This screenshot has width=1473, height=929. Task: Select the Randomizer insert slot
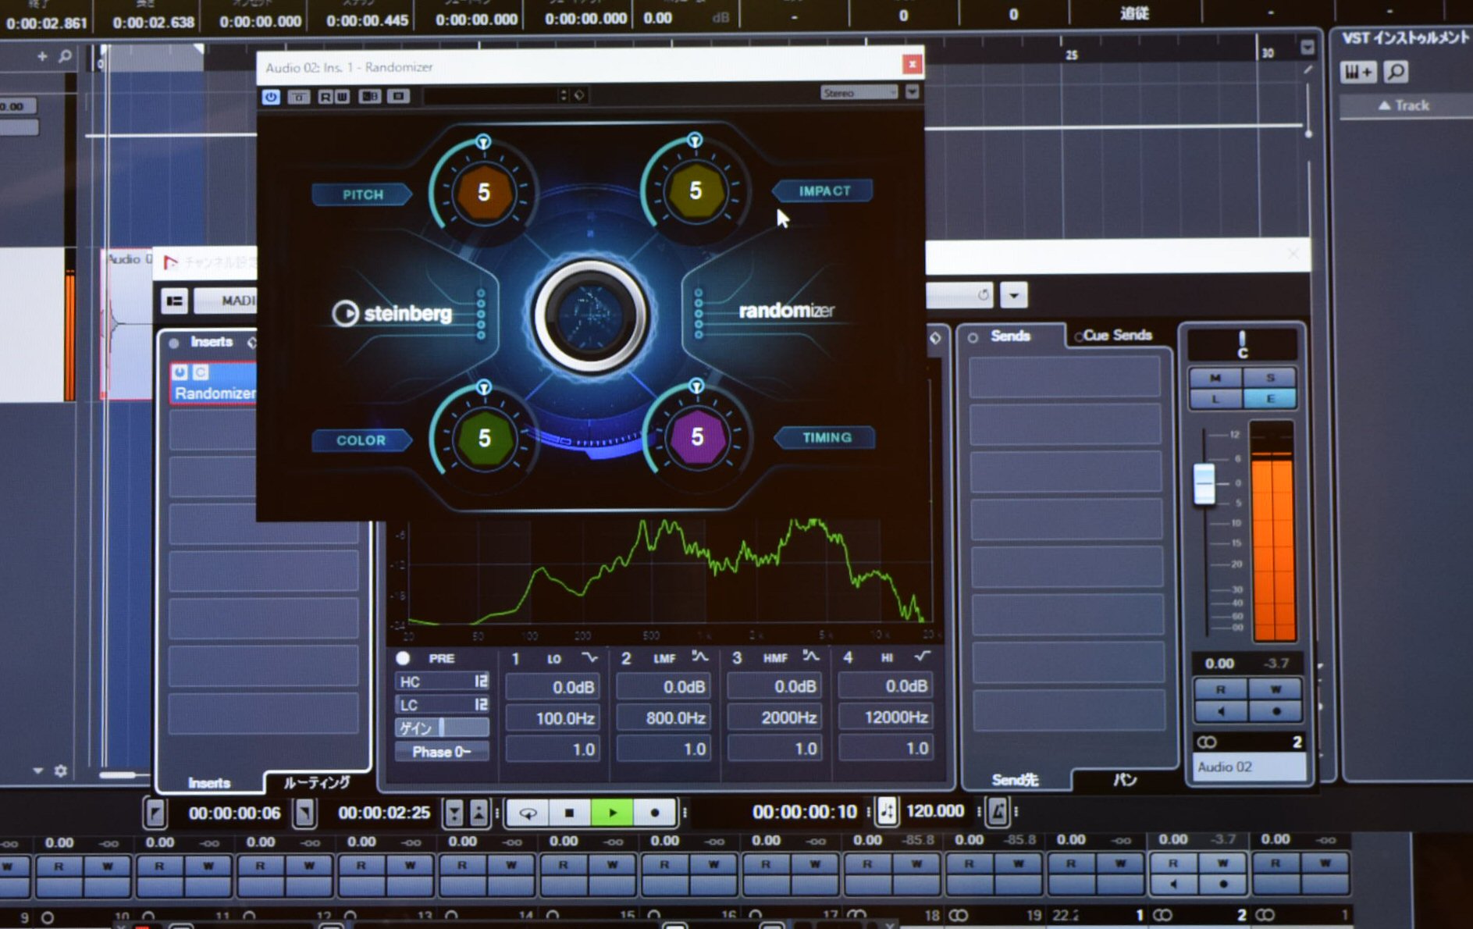coord(214,383)
